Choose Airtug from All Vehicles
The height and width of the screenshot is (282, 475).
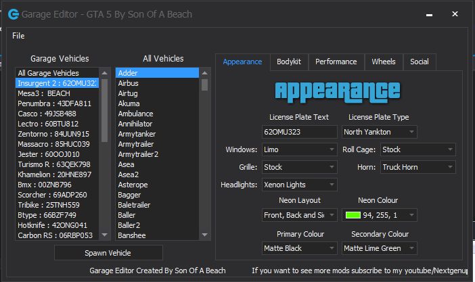coord(157,93)
